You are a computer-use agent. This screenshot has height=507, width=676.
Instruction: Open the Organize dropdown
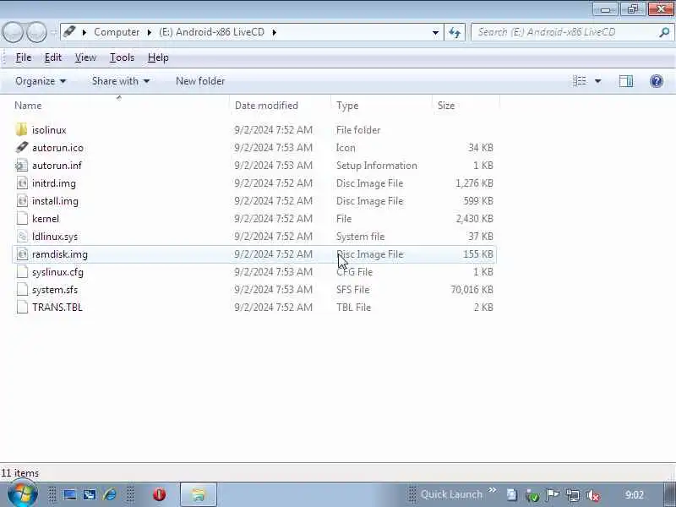[41, 81]
